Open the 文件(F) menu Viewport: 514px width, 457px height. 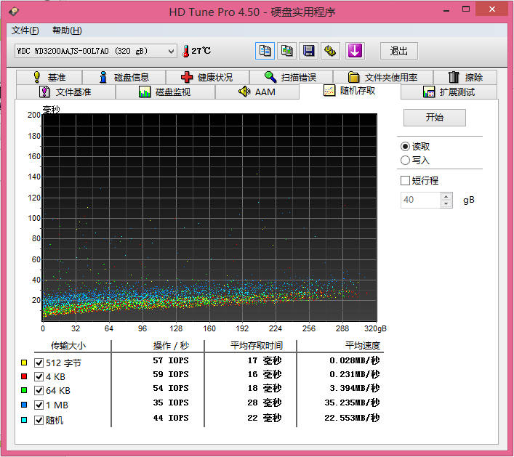25,31
